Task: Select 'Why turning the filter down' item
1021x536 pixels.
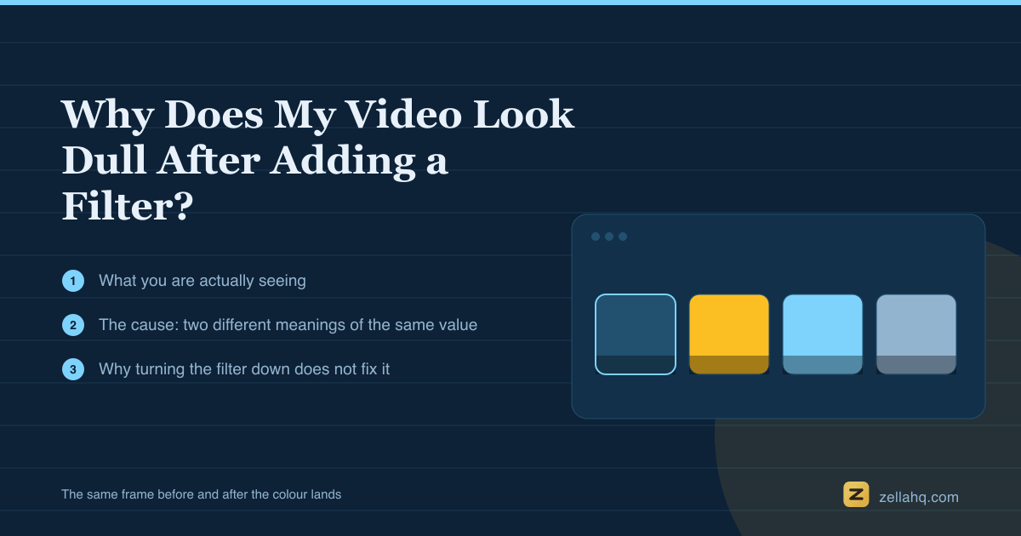Action: click(244, 369)
